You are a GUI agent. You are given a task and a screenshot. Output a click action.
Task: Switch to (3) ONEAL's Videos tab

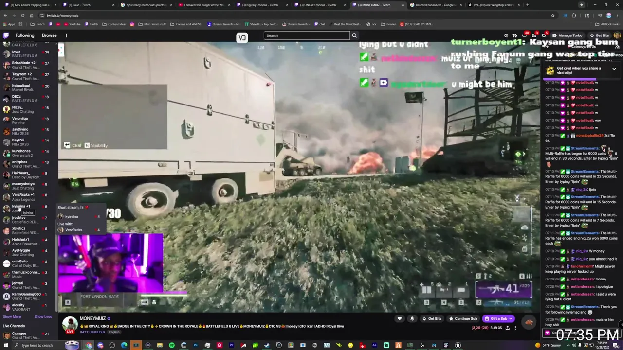click(x=320, y=5)
